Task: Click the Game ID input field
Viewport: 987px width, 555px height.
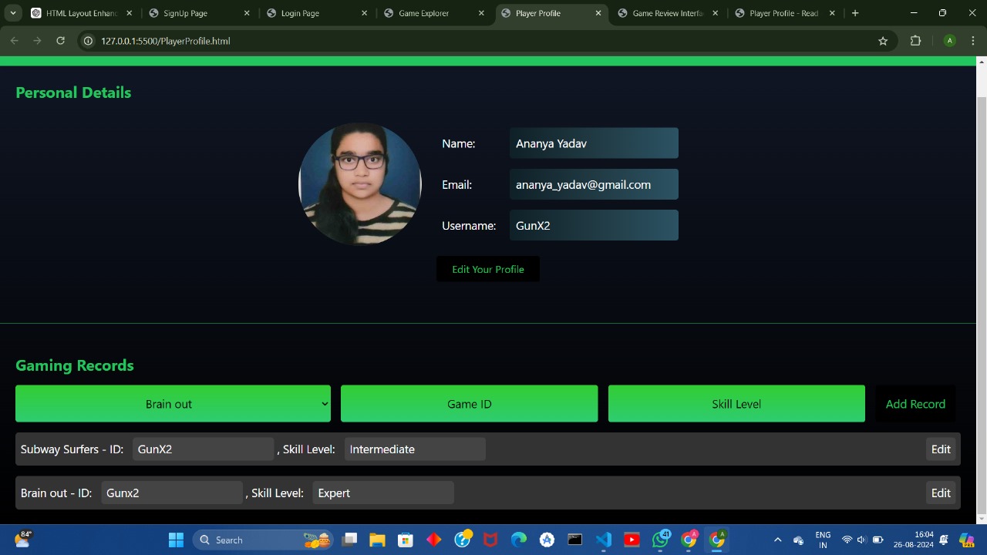Action: (x=469, y=404)
